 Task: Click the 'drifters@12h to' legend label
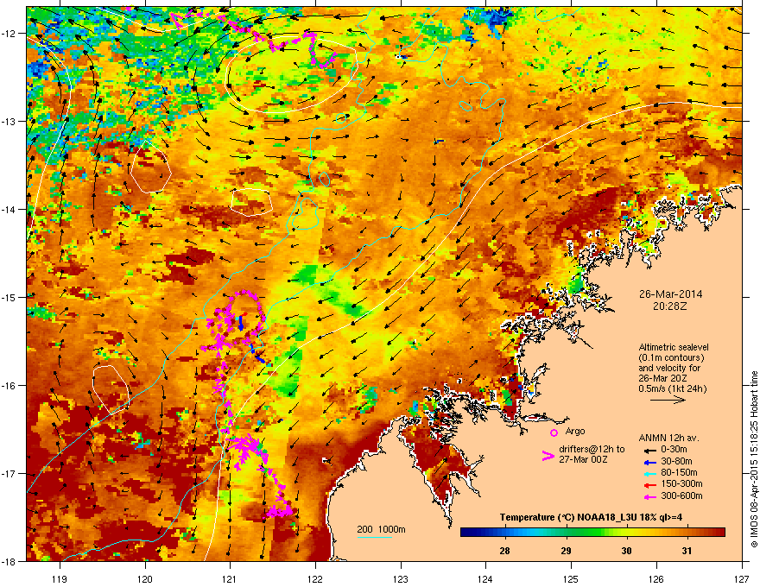pyautogui.click(x=592, y=449)
